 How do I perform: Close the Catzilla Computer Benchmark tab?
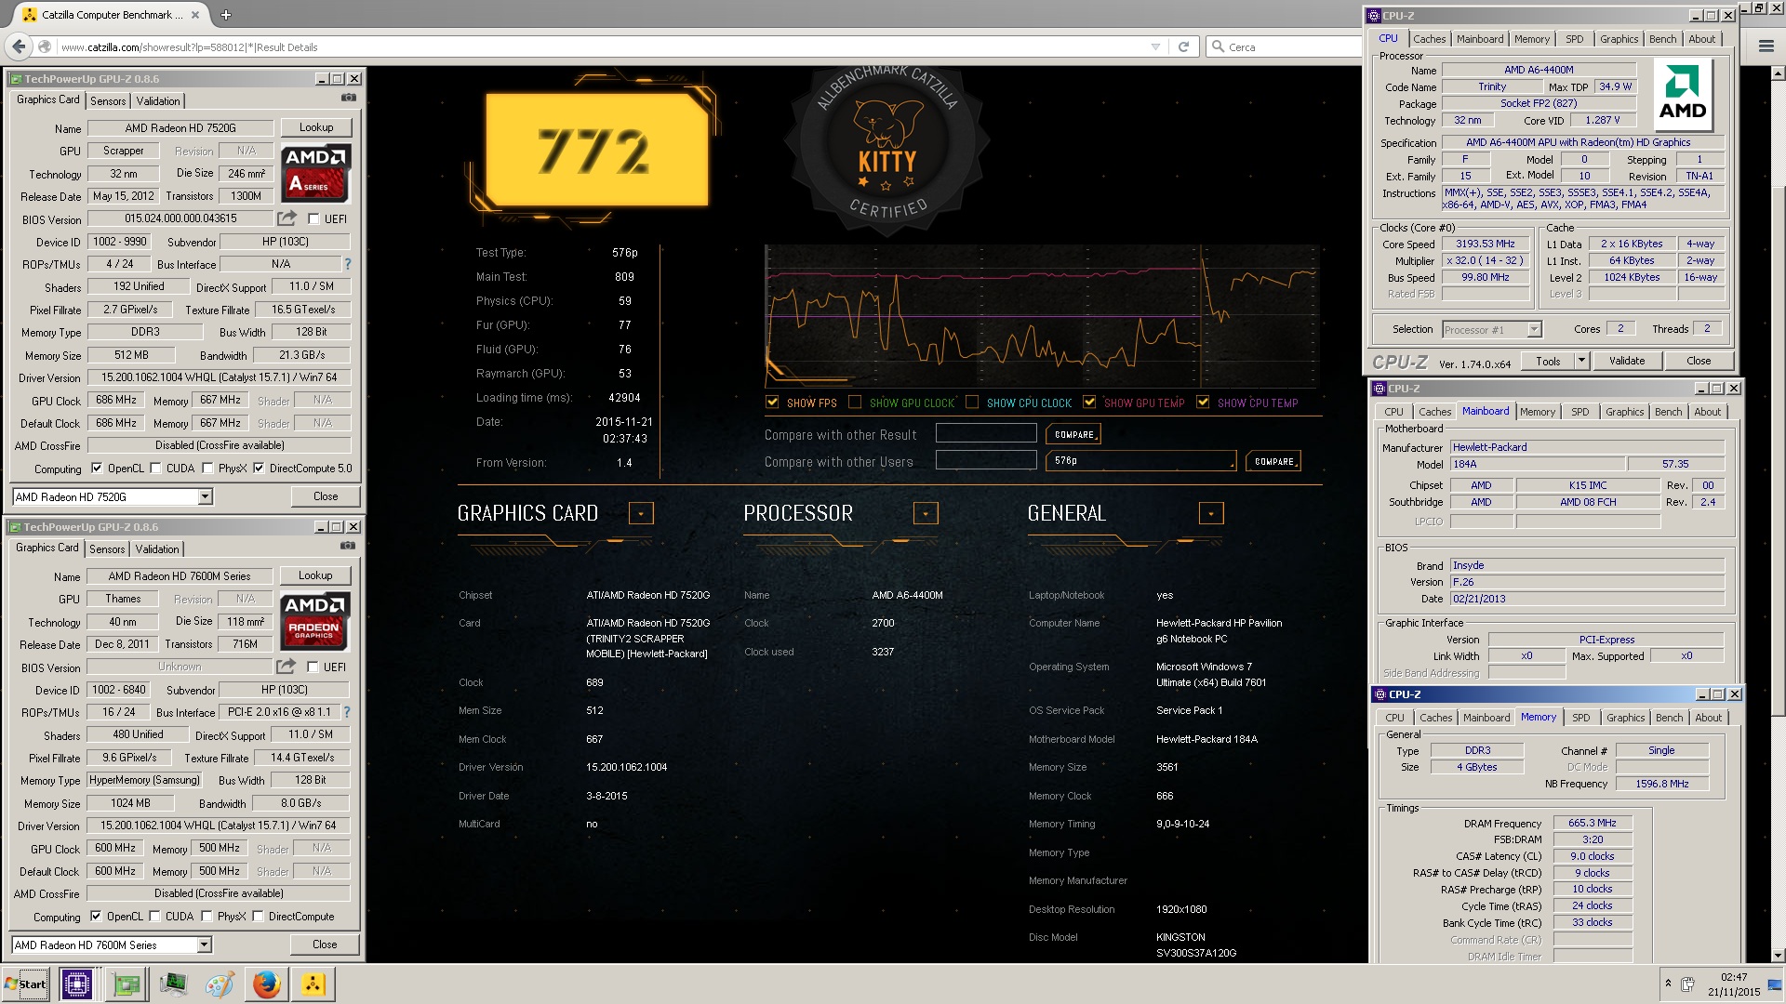tap(195, 15)
